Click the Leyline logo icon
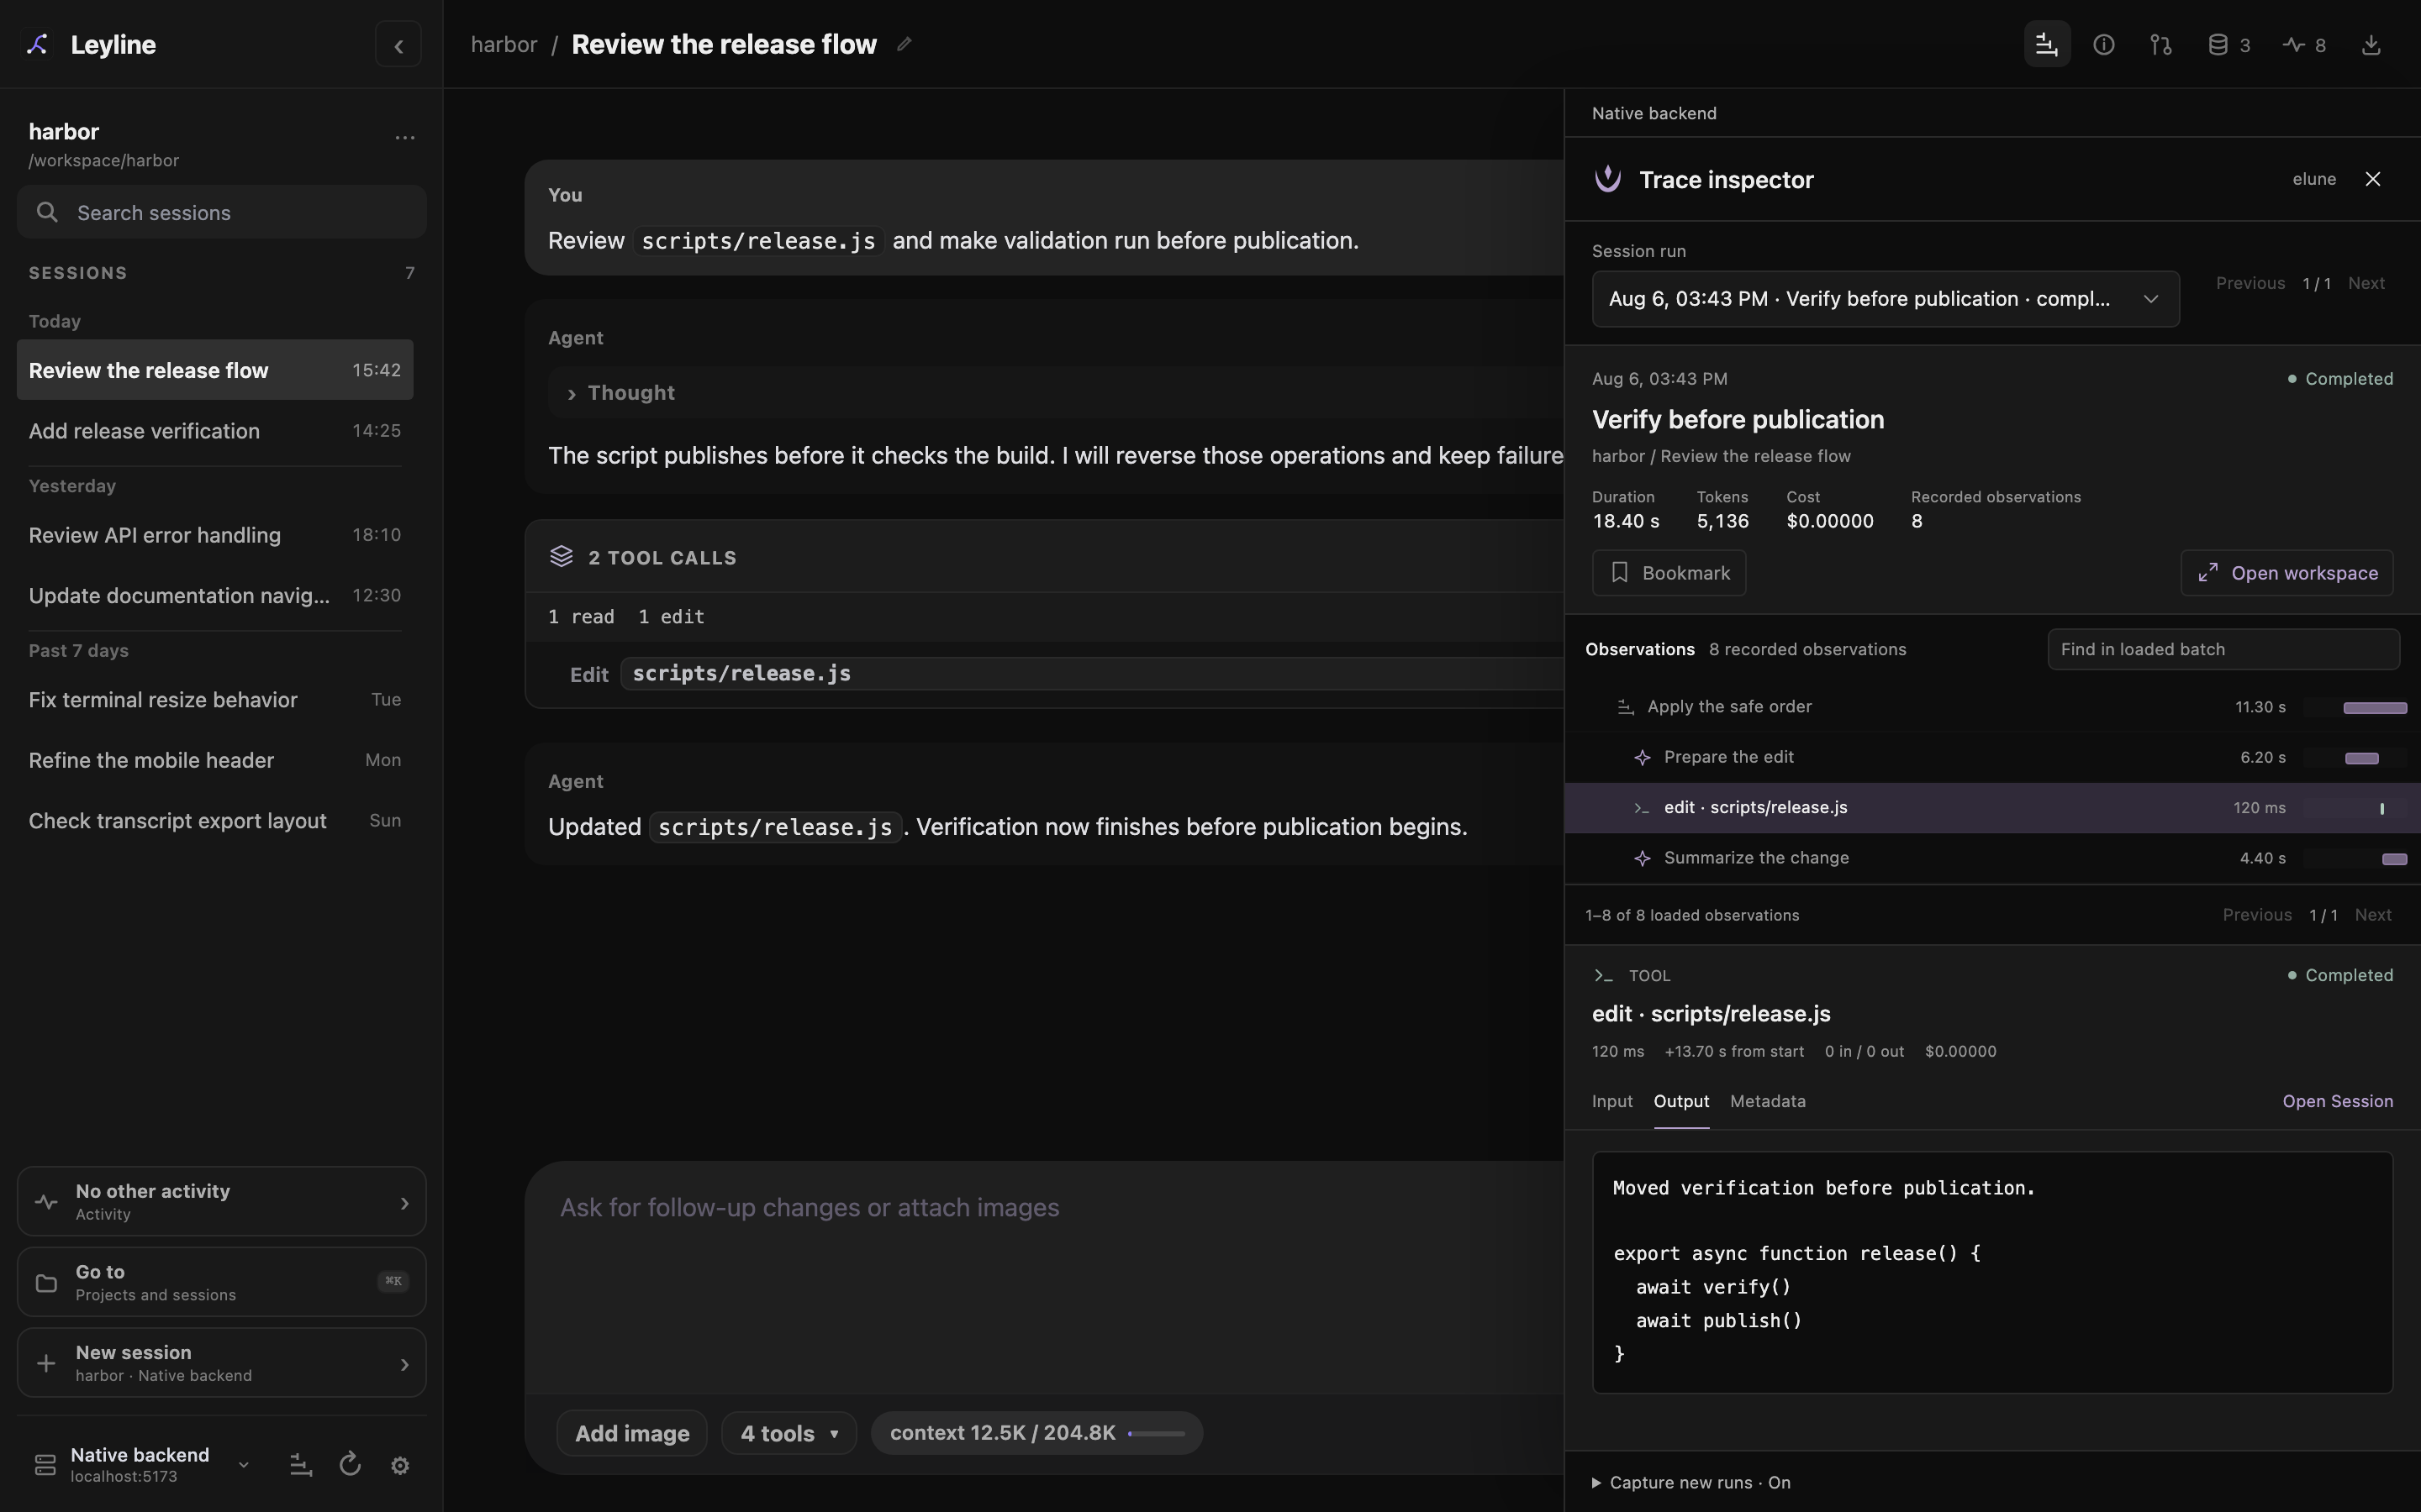2421x1512 pixels. pyautogui.click(x=37, y=44)
